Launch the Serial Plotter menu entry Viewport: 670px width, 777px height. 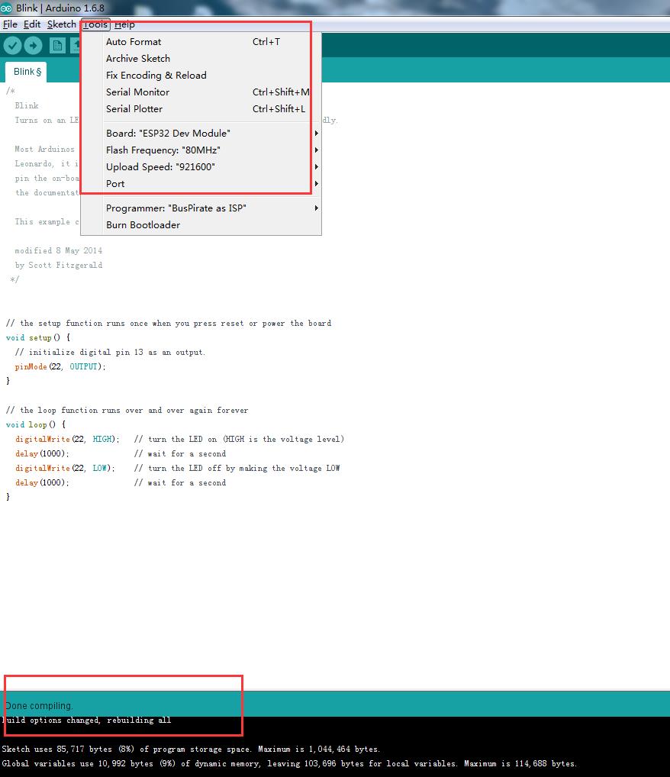(x=201, y=109)
